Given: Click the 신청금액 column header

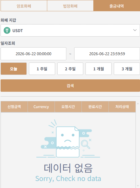Looking at the screenshot, I should (x=14, y=107).
